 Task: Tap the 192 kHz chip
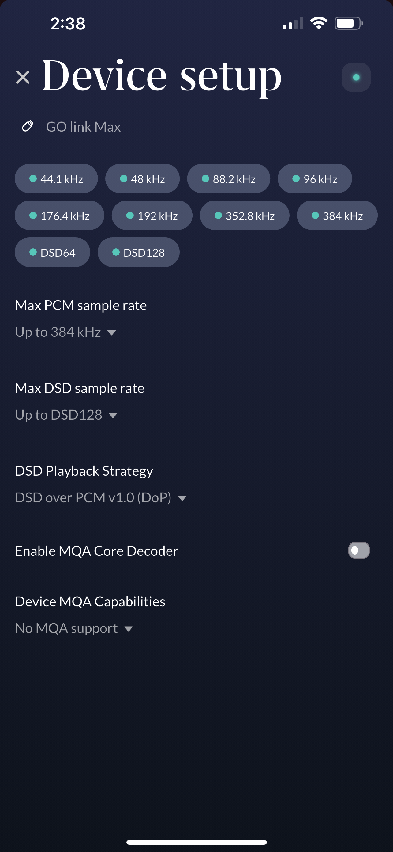(x=152, y=216)
